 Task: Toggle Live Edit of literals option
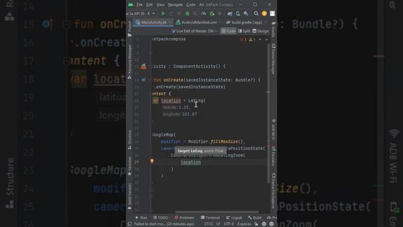[195, 31]
